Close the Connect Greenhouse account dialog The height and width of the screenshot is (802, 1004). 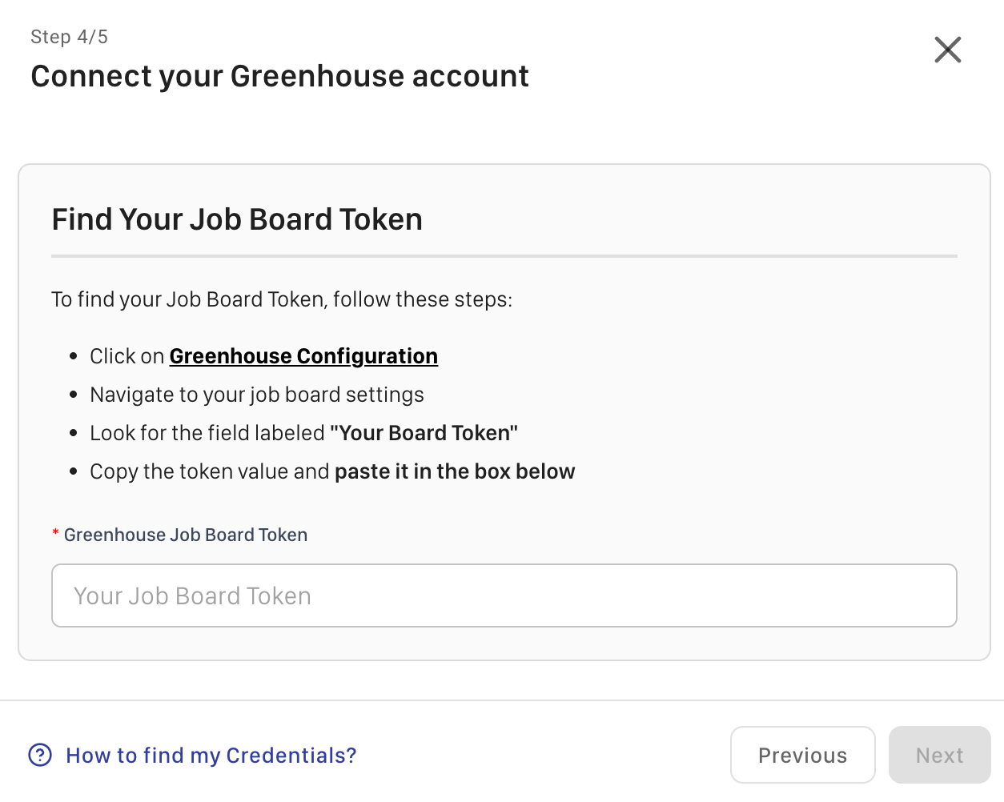click(x=947, y=50)
